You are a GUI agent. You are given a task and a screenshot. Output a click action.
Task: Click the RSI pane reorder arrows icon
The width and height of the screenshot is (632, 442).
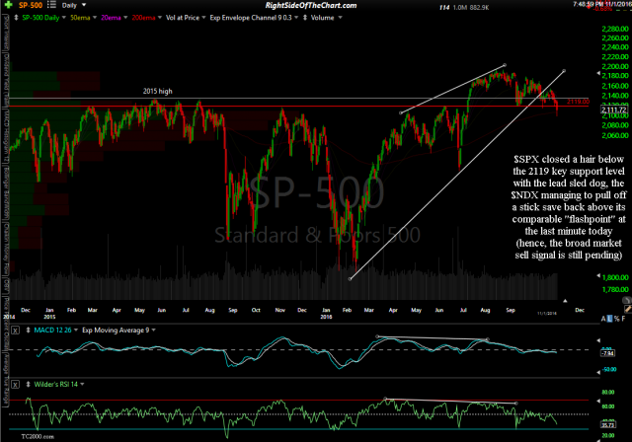tap(29, 385)
